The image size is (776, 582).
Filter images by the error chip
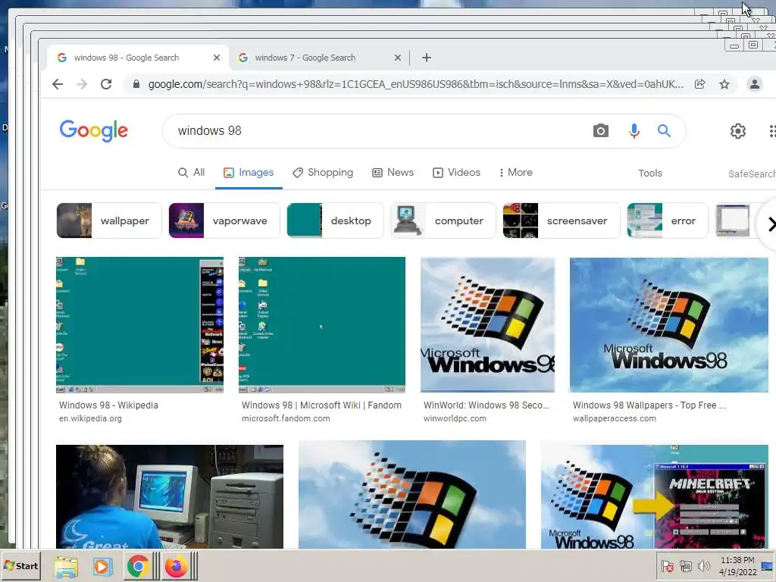[x=668, y=221]
